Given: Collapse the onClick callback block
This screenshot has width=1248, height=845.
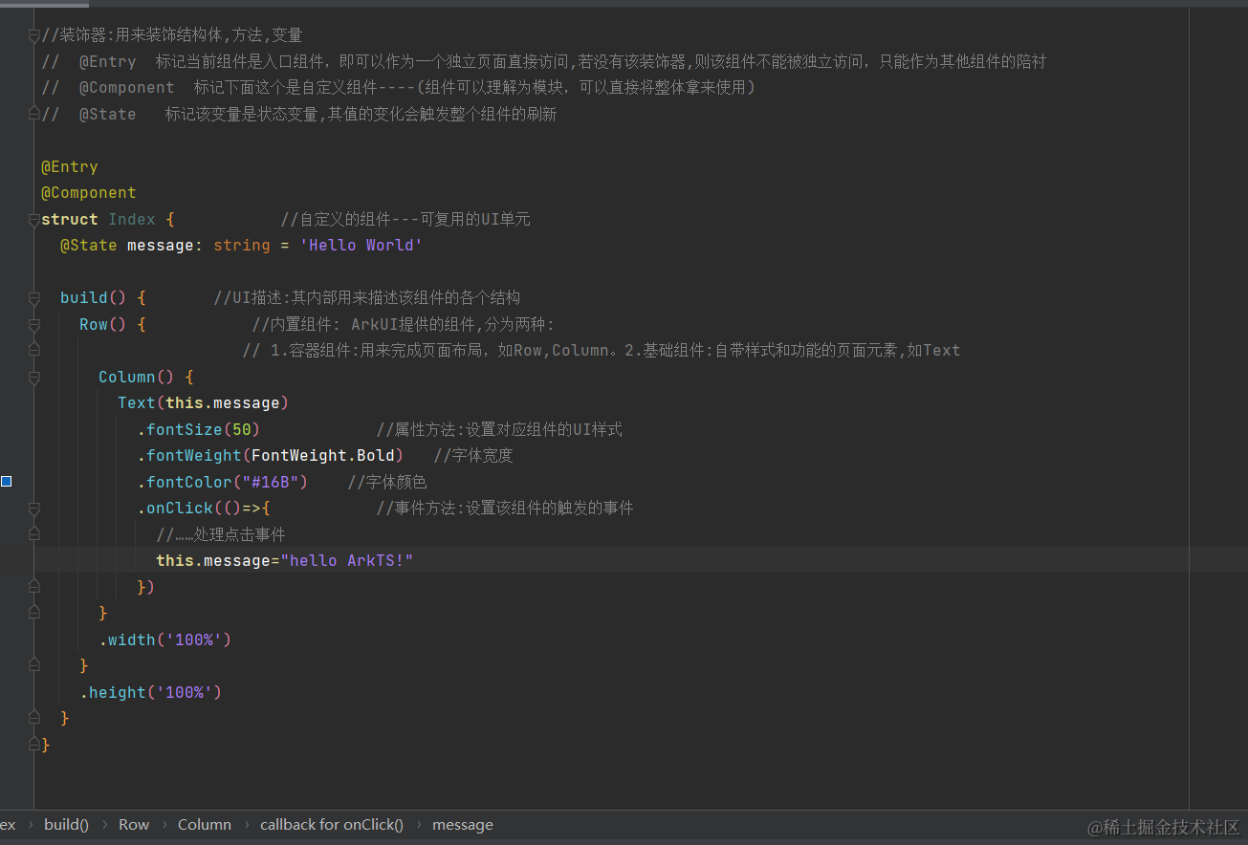Looking at the screenshot, I should 34,509.
